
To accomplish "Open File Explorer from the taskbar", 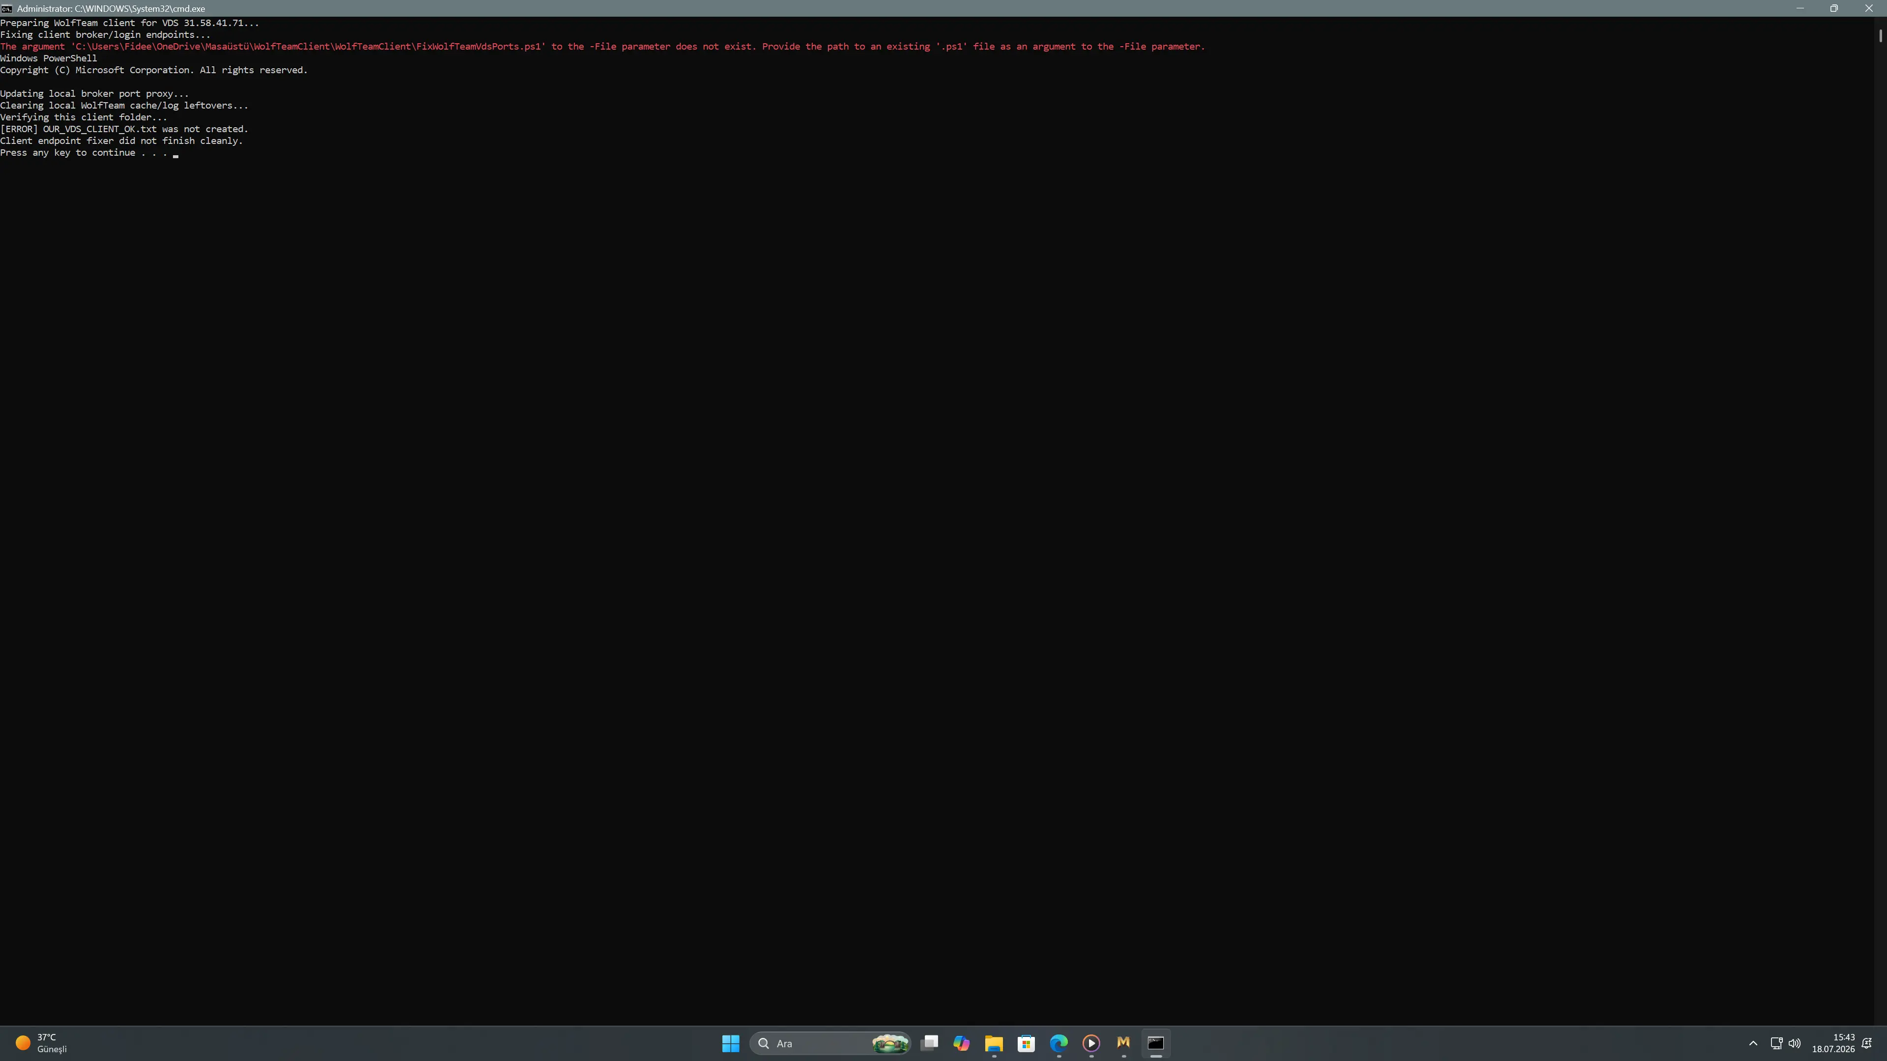I will [x=994, y=1043].
